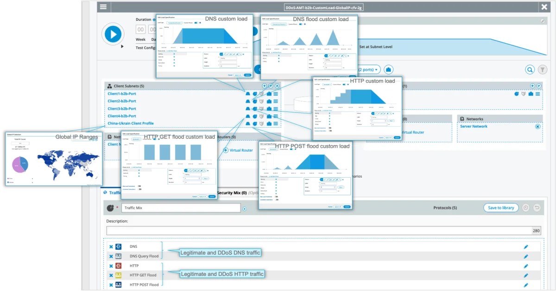Open load profile icon for Client1-b2b-Port
The height and width of the screenshot is (291, 556).
pyautogui.click(x=248, y=94)
